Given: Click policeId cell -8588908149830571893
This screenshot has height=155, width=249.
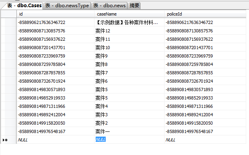Looking at the screenshot, I should [205, 89].
